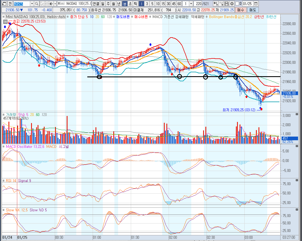This screenshot has width=302, height=241.
Task: Click the speaker sound alert icon
Action: click(x=51, y=3)
